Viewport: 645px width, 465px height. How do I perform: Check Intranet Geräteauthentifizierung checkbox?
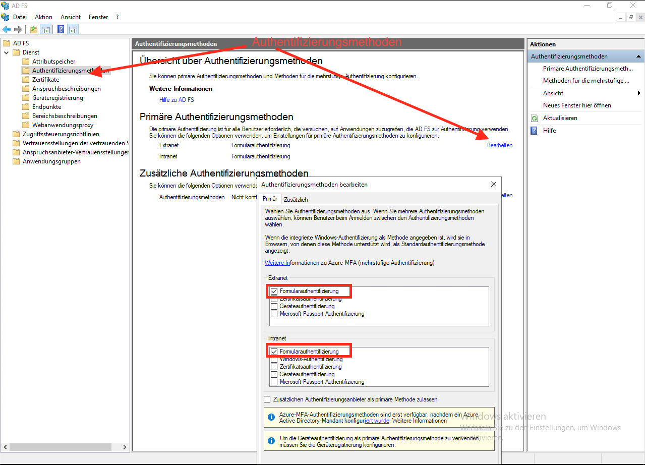tap(274, 374)
